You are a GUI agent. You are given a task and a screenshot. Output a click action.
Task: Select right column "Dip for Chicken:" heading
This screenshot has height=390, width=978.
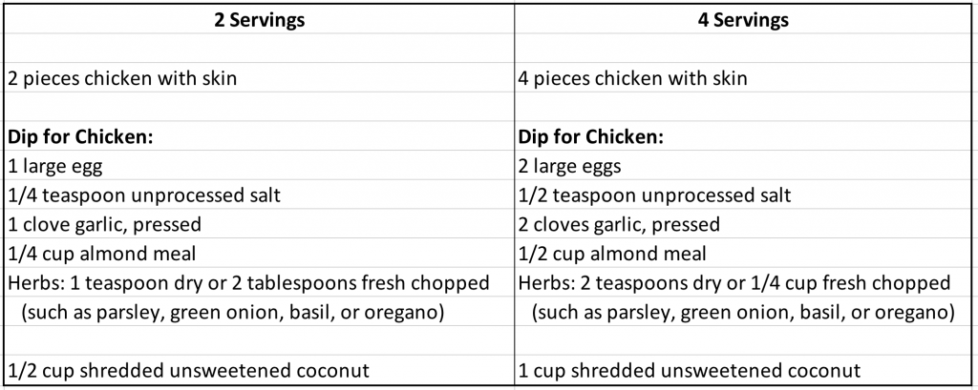pyautogui.click(x=743, y=136)
